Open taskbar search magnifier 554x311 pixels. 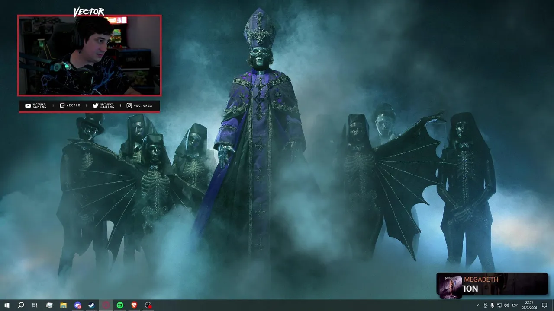coord(21,305)
